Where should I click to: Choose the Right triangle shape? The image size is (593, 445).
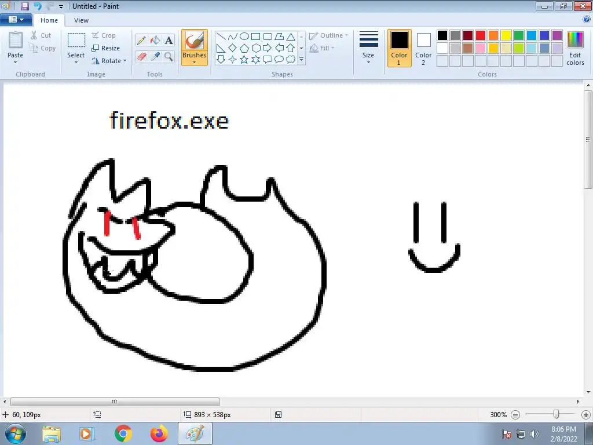[x=221, y=48]
